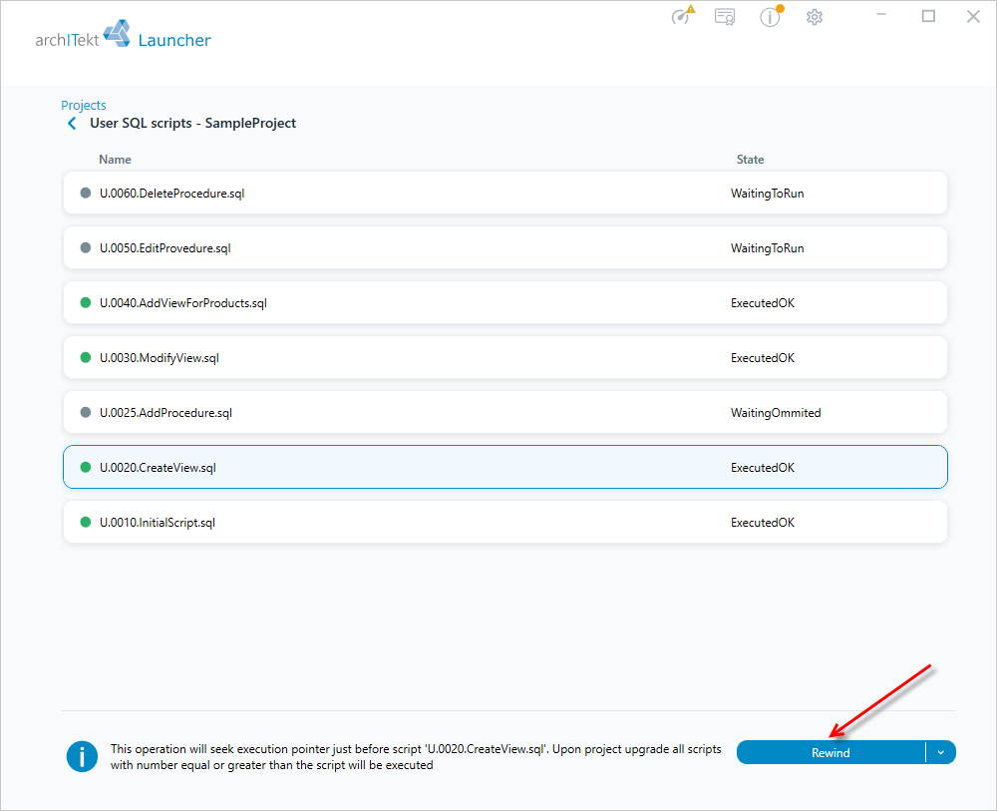Screen dimensions: 997x811
Task: Click the Name column header
Action: 115,160
